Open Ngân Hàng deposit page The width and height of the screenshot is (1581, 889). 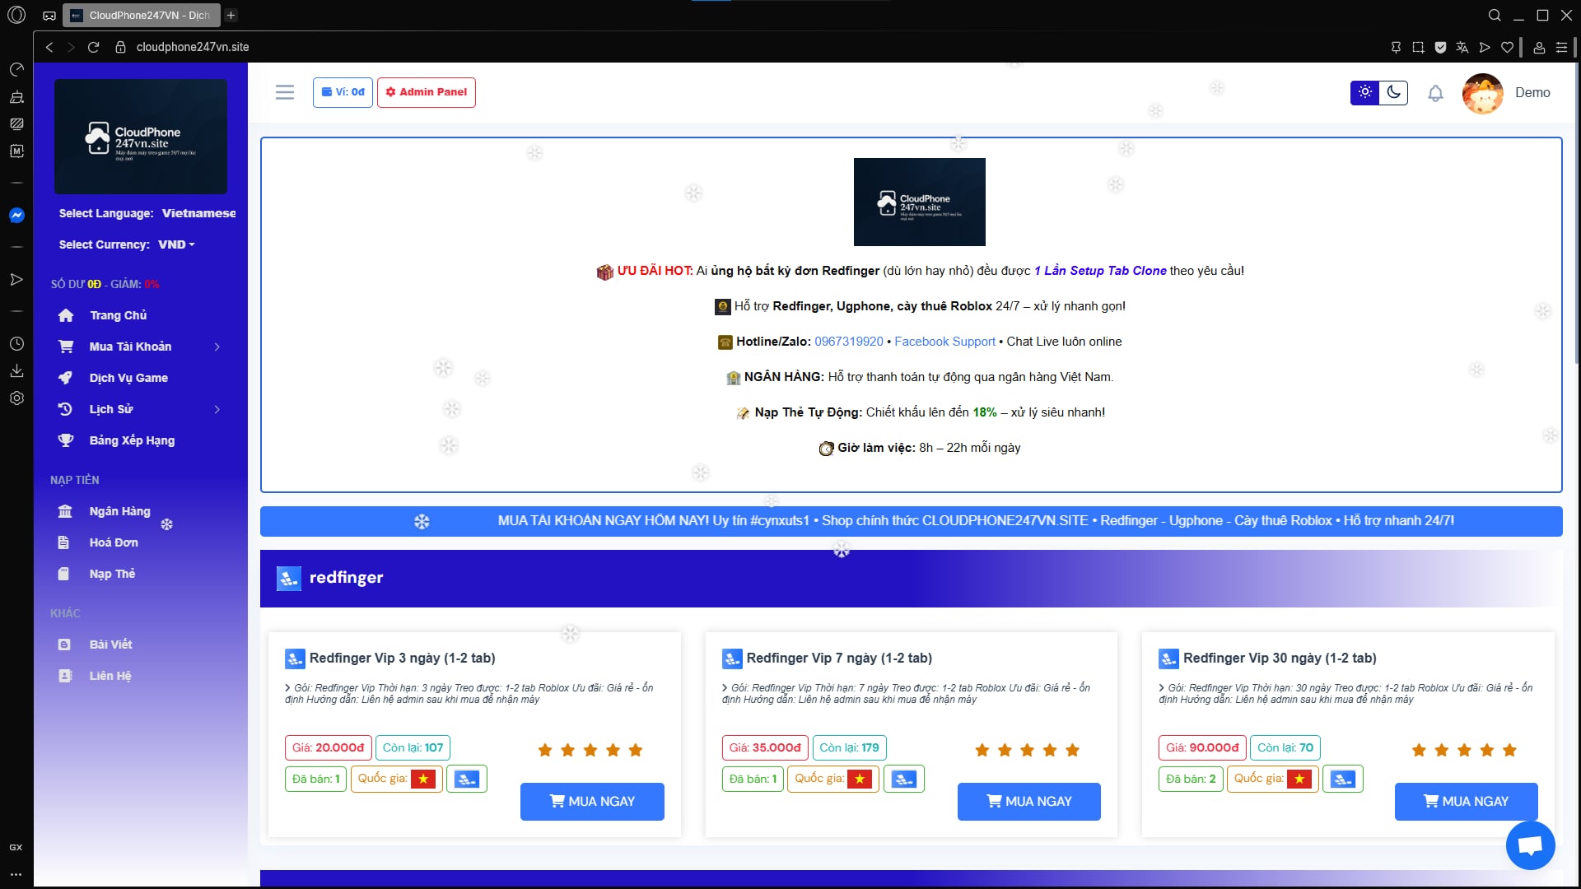tap(119, 511)
